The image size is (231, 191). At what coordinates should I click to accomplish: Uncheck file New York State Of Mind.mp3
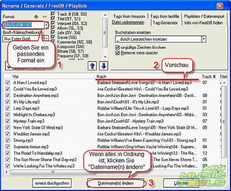[8, 127]
